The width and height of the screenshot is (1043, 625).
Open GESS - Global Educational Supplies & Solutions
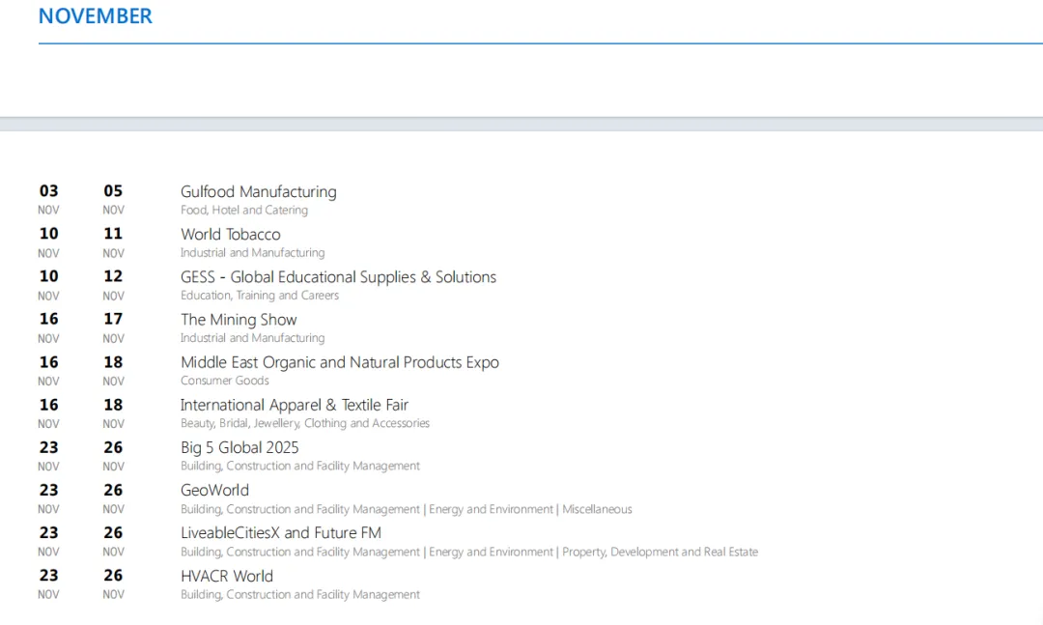click(338, 277)
